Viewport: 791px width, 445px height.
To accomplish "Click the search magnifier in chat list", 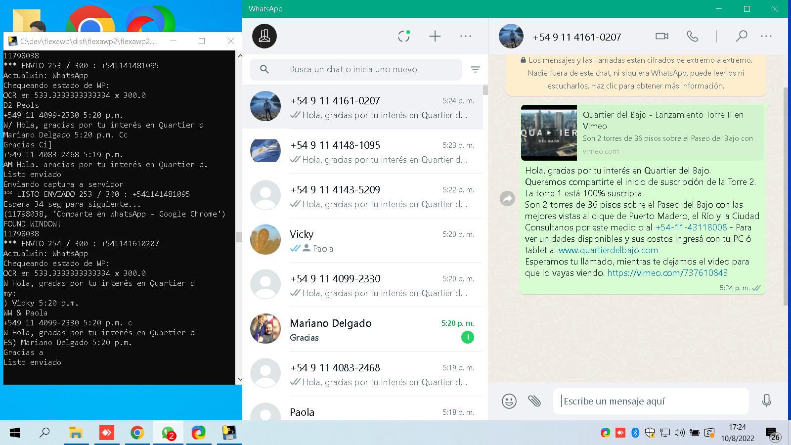I will click(264, 69).
